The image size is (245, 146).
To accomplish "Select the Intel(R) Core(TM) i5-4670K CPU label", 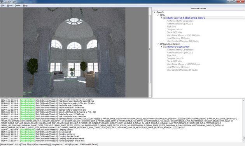I will pyautogui.click(x=185, y=18).
